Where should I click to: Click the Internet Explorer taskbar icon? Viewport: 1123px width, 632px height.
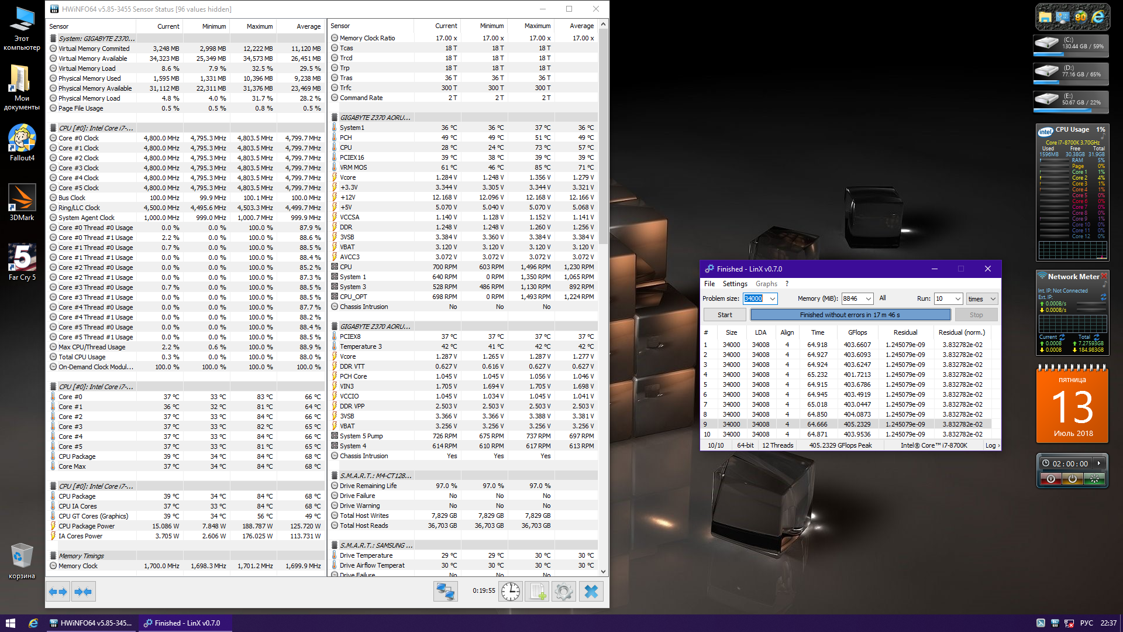(x=33, y=623)
